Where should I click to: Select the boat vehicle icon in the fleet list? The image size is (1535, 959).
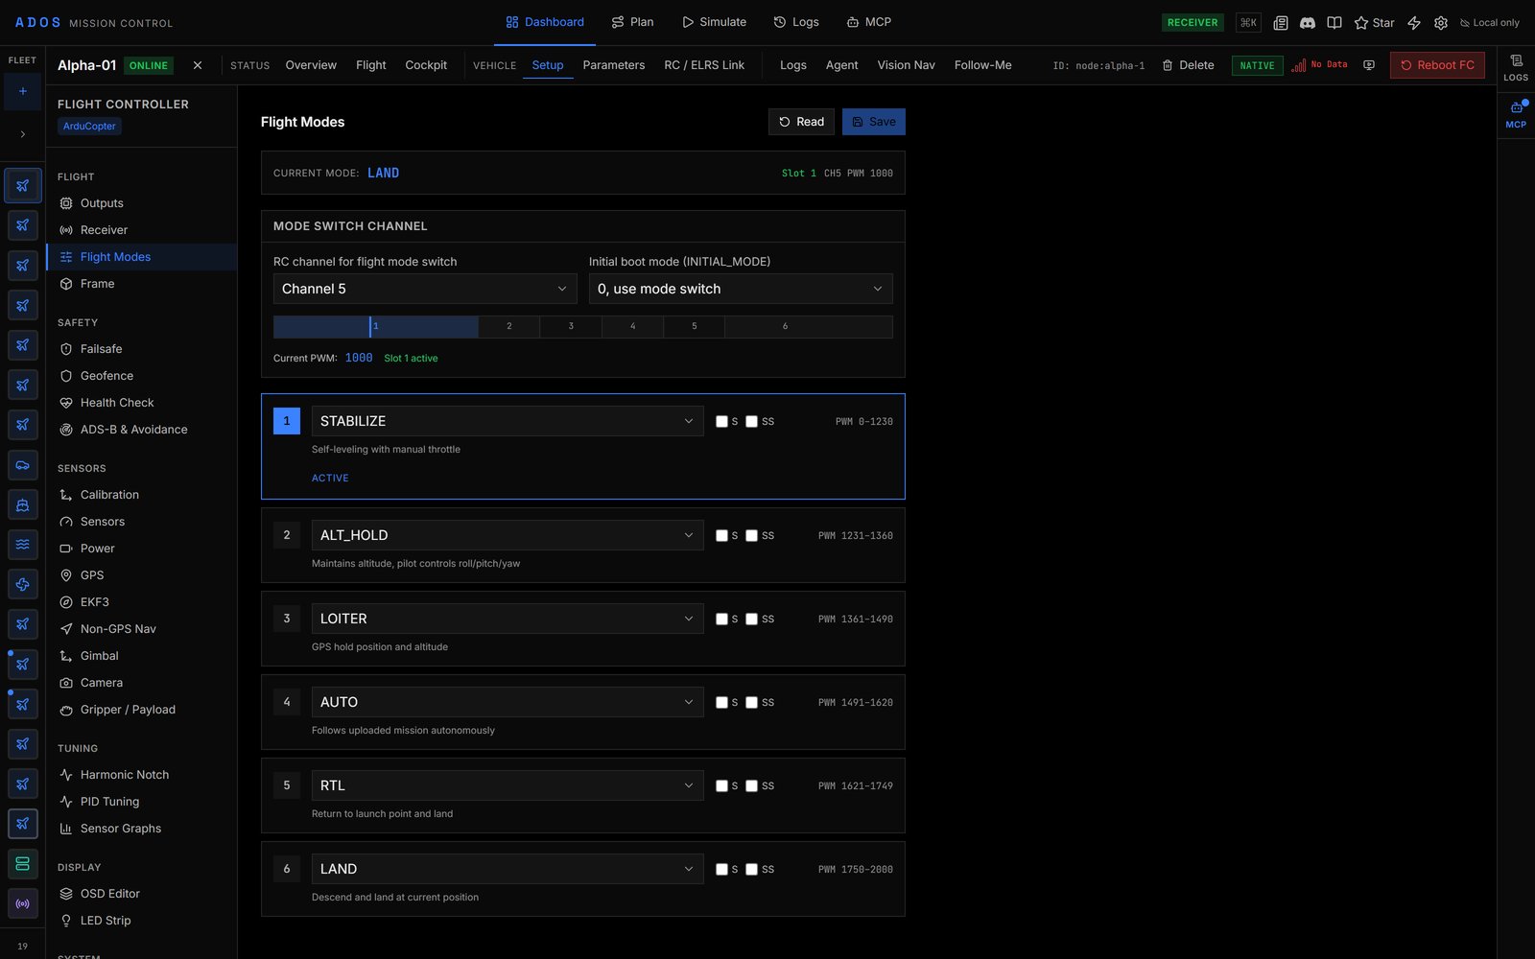click(x=23, y=504)
